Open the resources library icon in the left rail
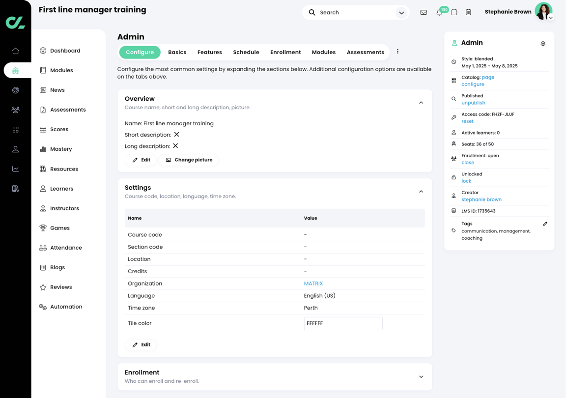The height and width of the screenshot is (398, 566). tap(16, 189)
